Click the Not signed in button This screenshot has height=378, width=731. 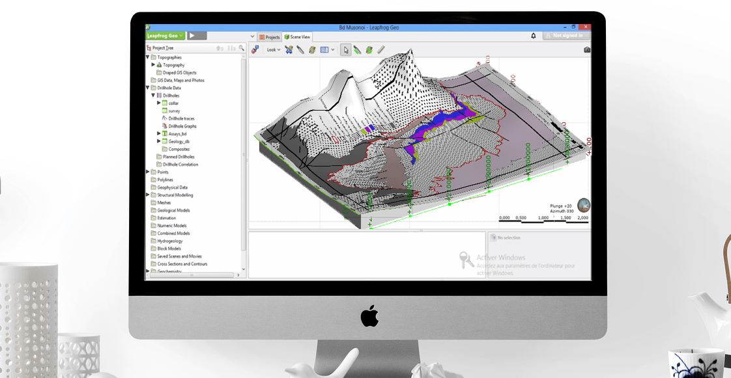[x=566, y=36]
